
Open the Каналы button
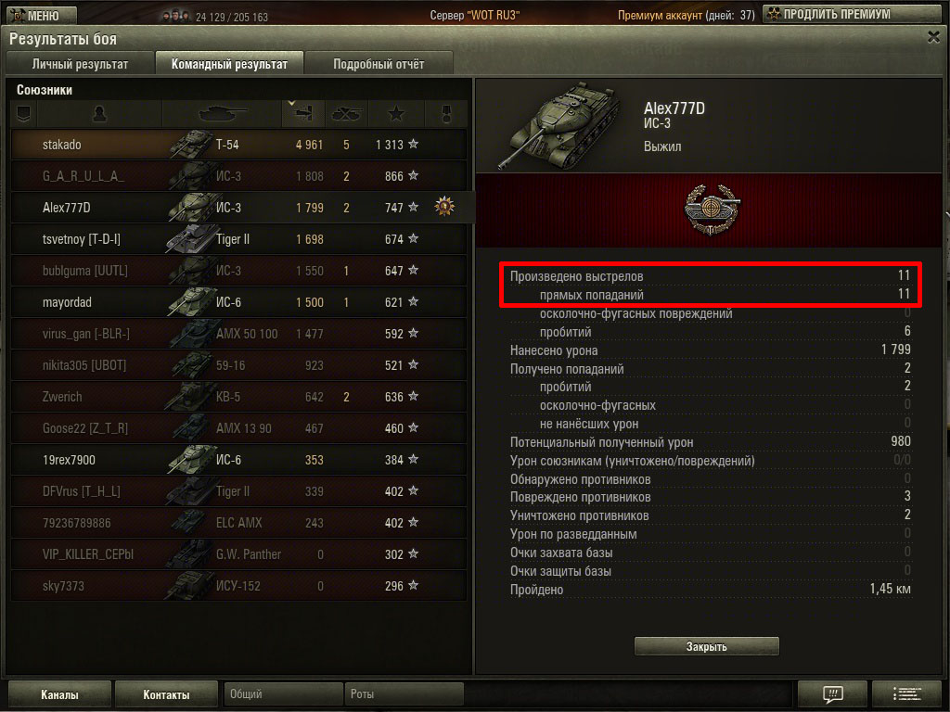pyautogui.click(x=59, y=694)
